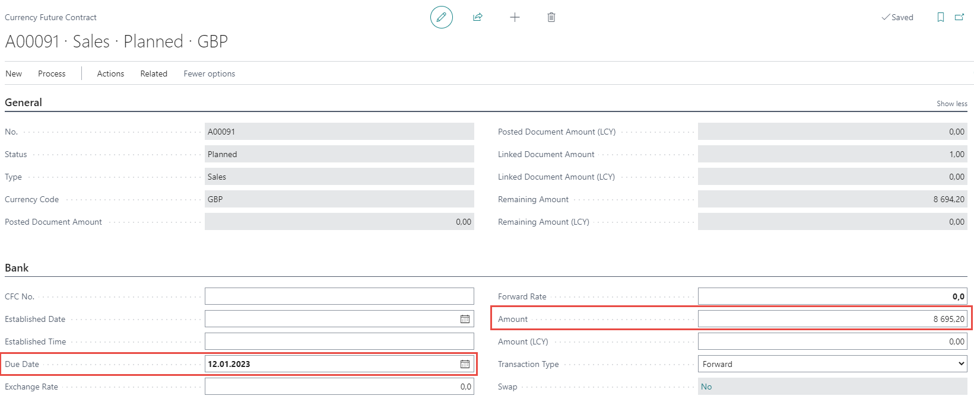Open the Process menu
The width and height of the screenshot is (974, 415).
tap(52, 74)
